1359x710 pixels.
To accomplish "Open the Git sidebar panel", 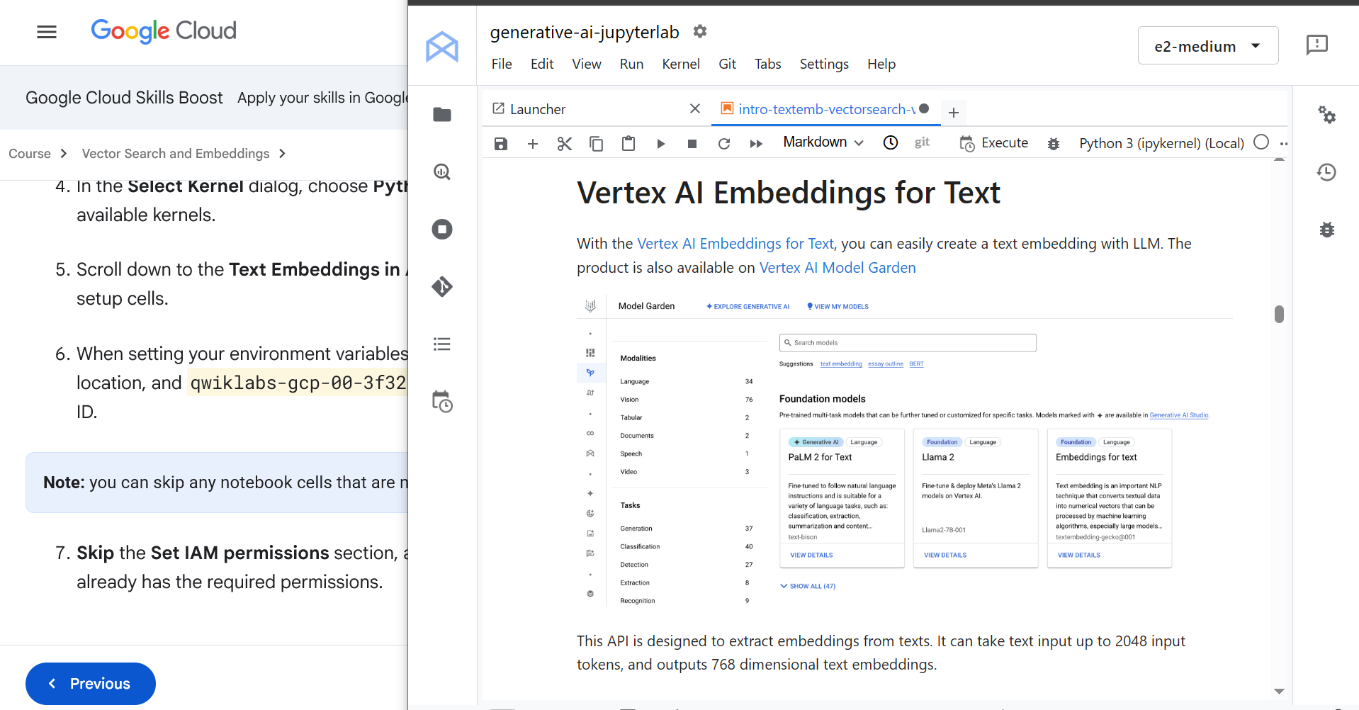I will (442, 286).
